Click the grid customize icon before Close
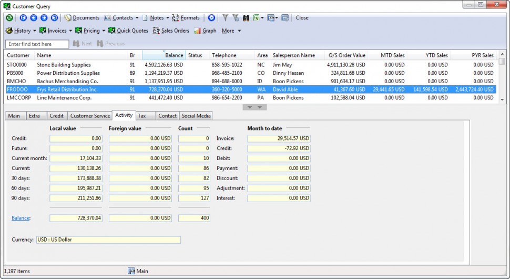 tap(285, 18)
